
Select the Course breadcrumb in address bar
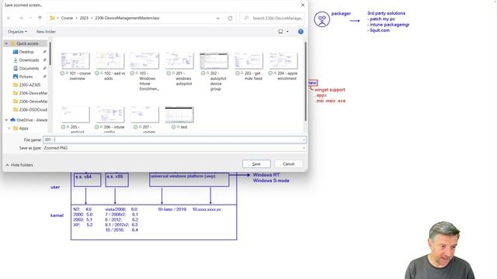67,18
